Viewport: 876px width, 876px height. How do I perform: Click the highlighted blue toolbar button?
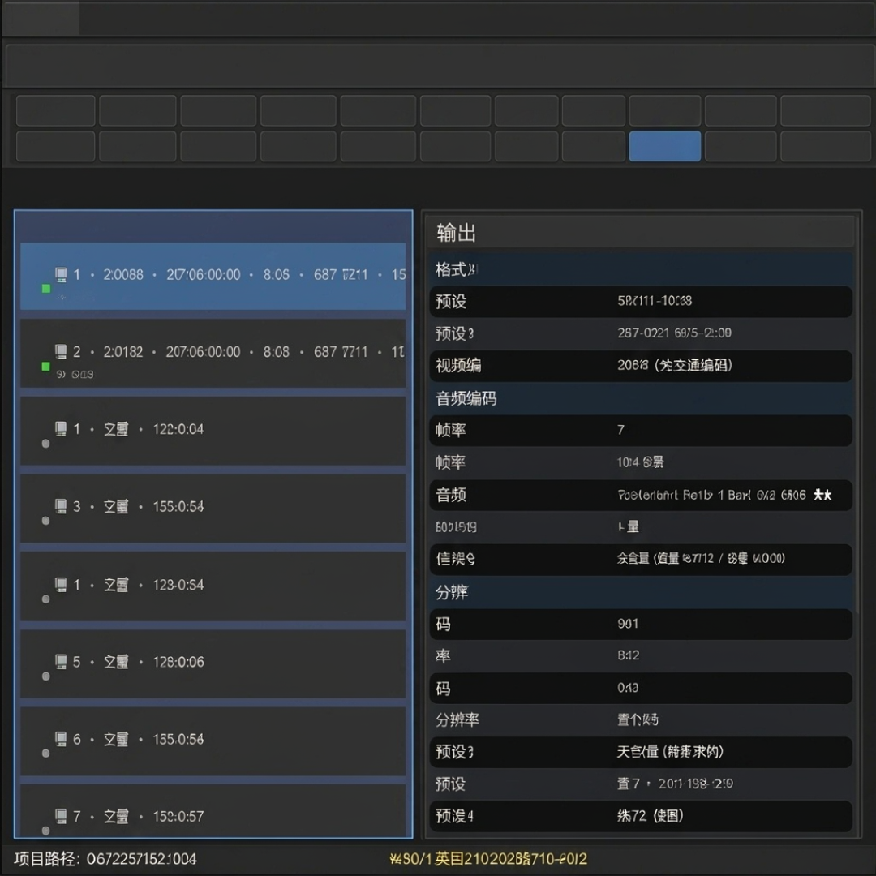coord(665,146)
